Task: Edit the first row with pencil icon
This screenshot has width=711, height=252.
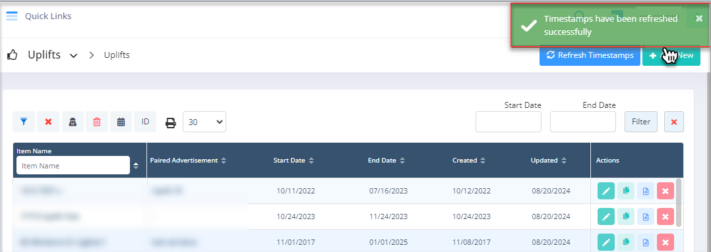Action: point(606,191)
